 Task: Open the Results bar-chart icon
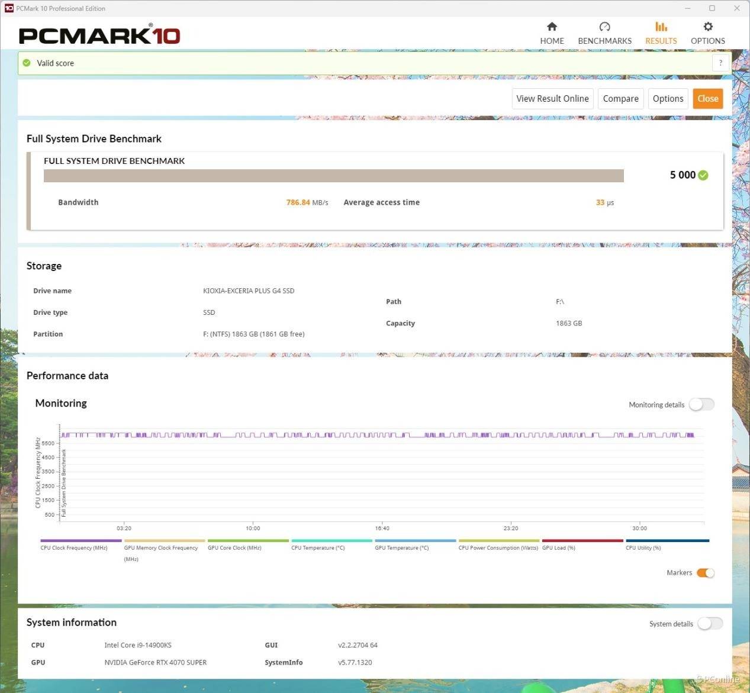661,27
